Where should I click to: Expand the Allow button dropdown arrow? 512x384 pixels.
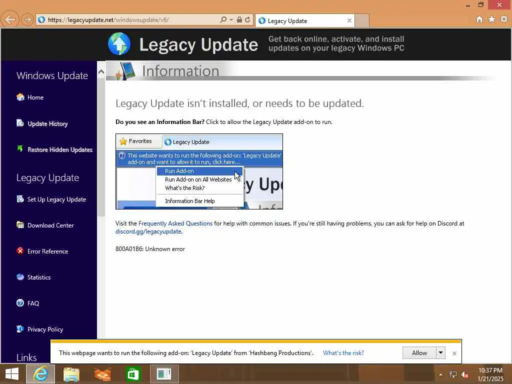tap(441, 353)
